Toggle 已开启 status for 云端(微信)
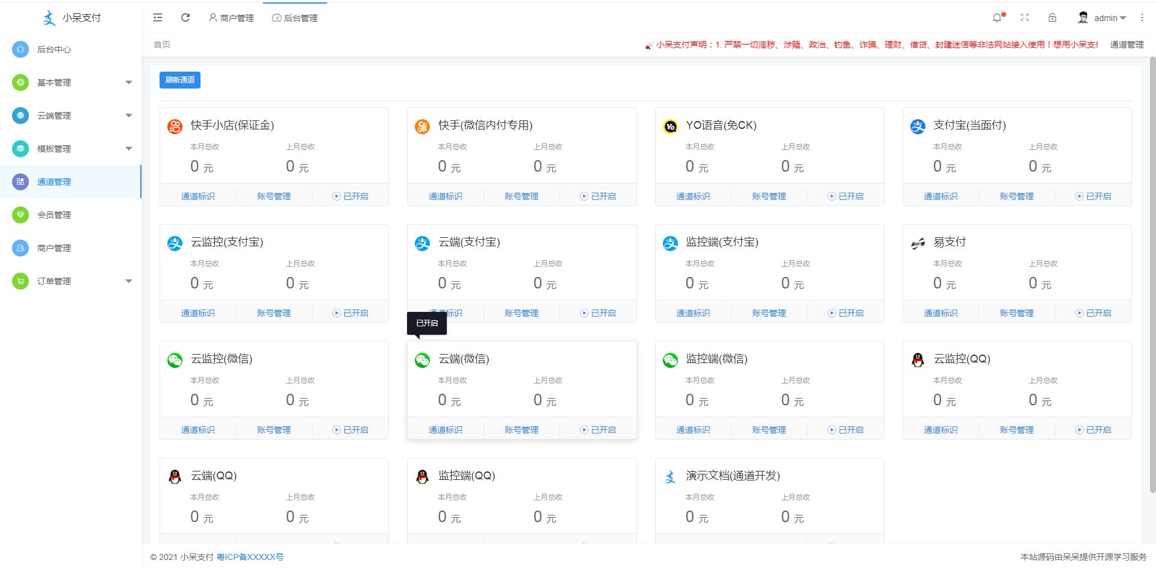The height and width of the screenshot is (569, 1156). (598, 430)
